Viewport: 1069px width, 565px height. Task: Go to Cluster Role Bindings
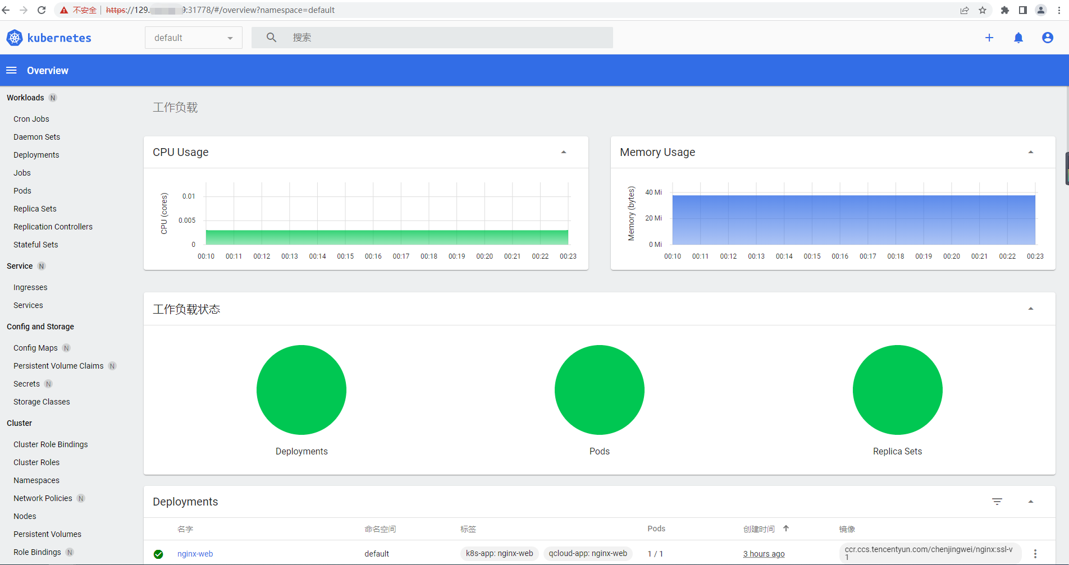click(x=51, y=444)
